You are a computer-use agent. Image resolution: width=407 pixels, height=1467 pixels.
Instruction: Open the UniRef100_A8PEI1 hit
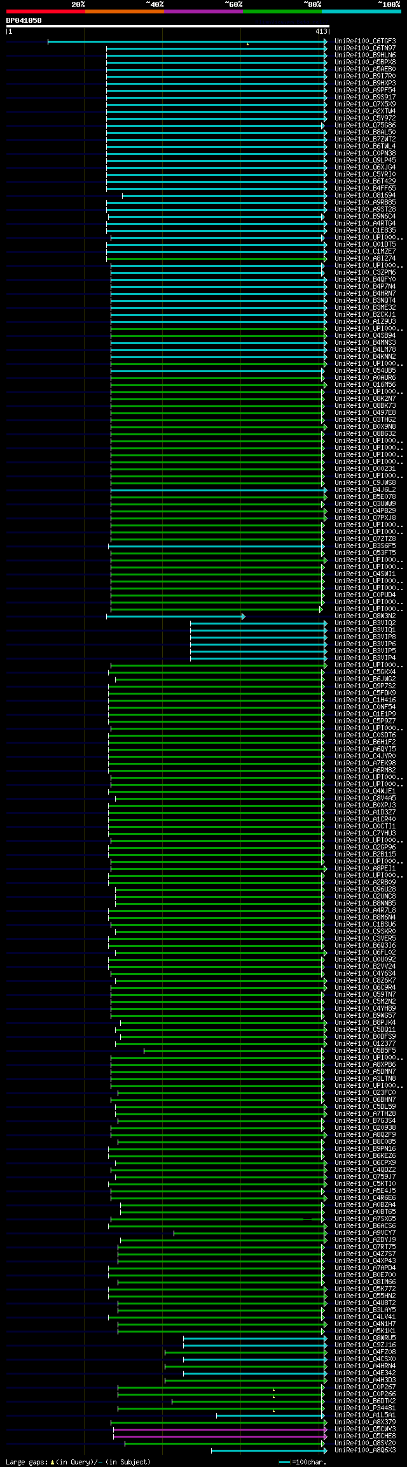click(365, 869)
